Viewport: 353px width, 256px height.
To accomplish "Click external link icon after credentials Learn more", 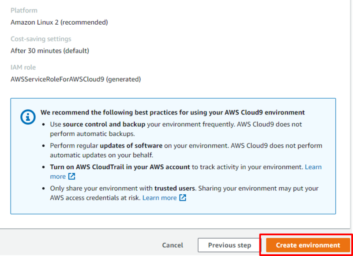I will (183, 198).
